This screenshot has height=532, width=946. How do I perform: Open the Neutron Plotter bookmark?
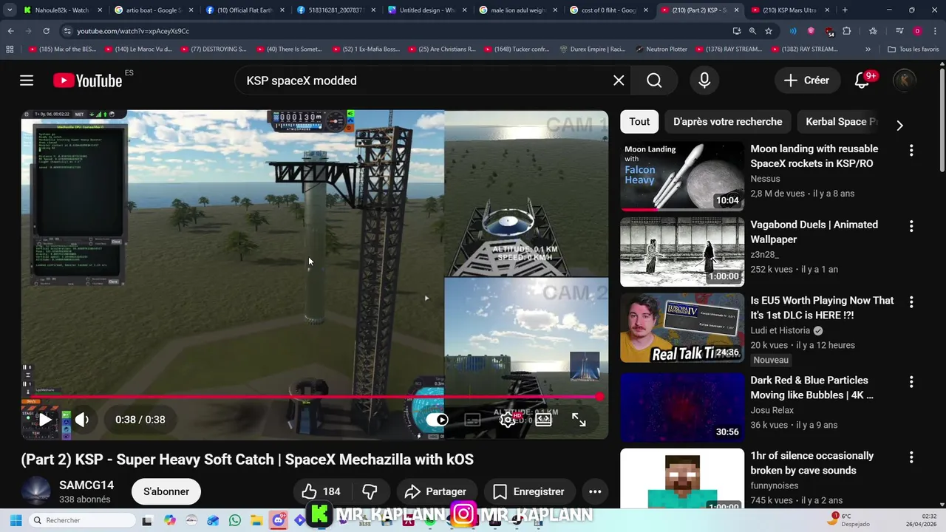point(661,50)
